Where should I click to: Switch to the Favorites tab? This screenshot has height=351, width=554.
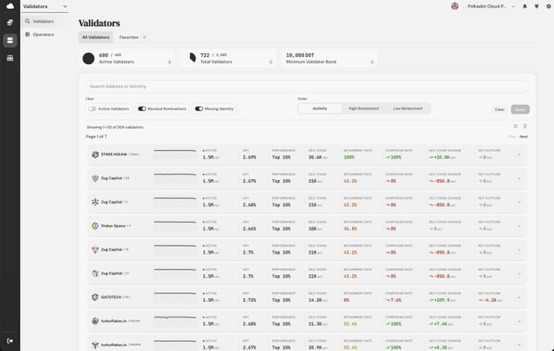[133, 37]
